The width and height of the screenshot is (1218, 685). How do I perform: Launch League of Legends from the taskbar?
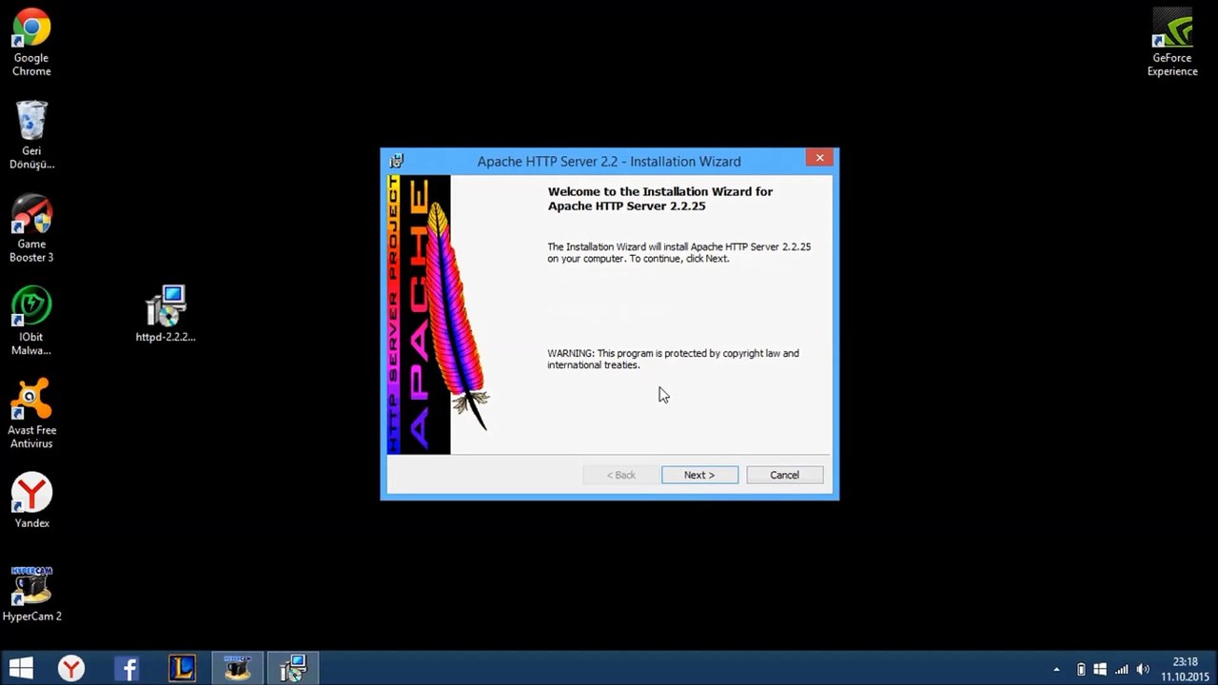182,669
